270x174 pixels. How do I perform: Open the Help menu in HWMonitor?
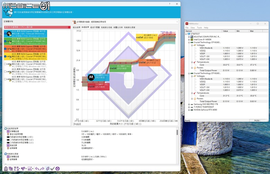(206, 28)
